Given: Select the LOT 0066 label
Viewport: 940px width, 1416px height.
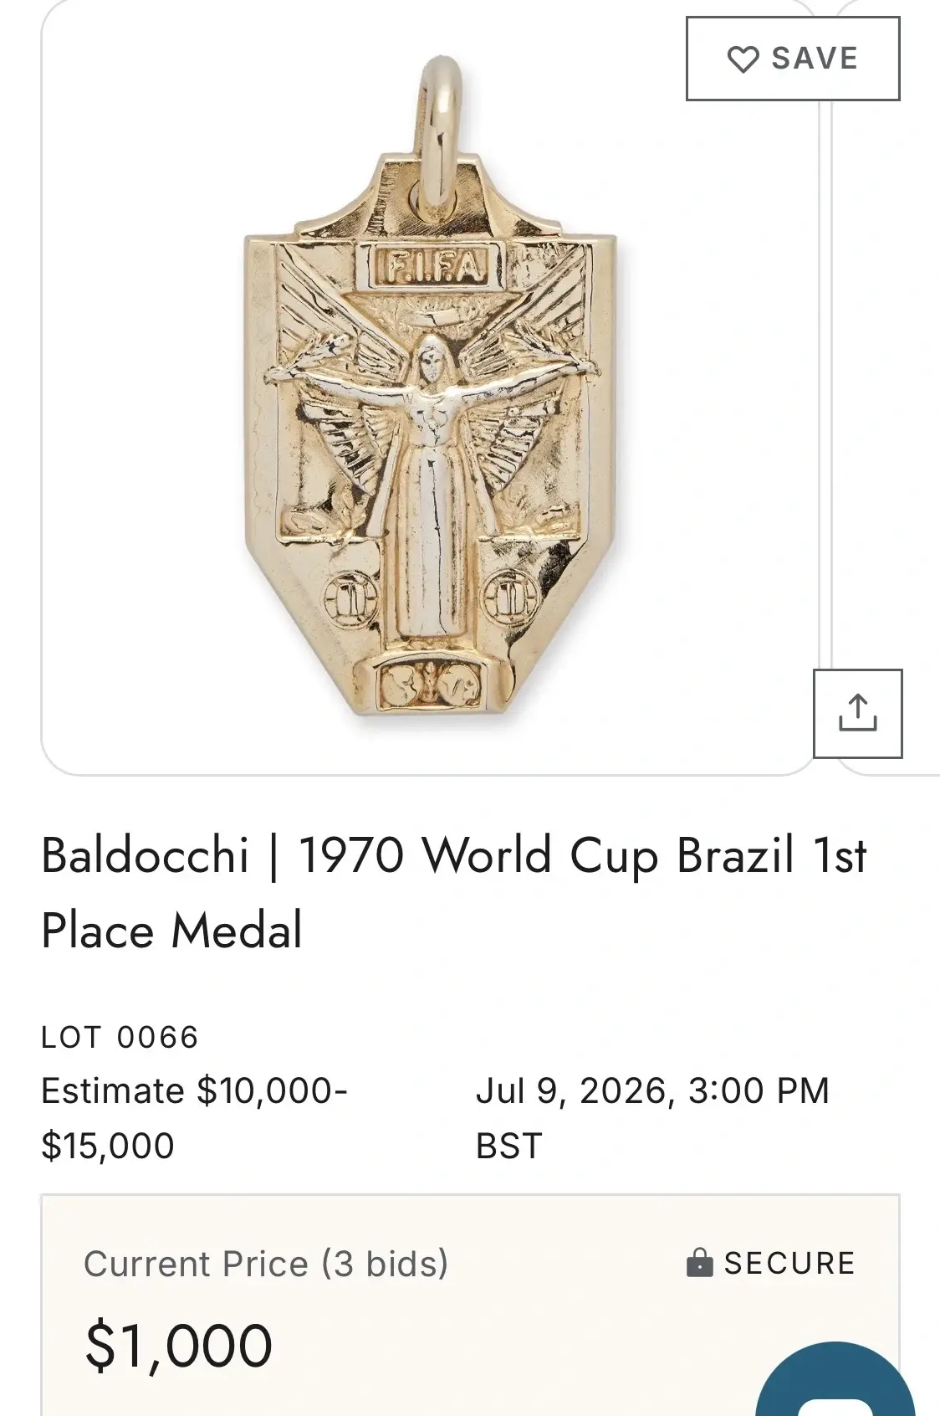Looking at the screenshot, I should tap(120, 1038).
